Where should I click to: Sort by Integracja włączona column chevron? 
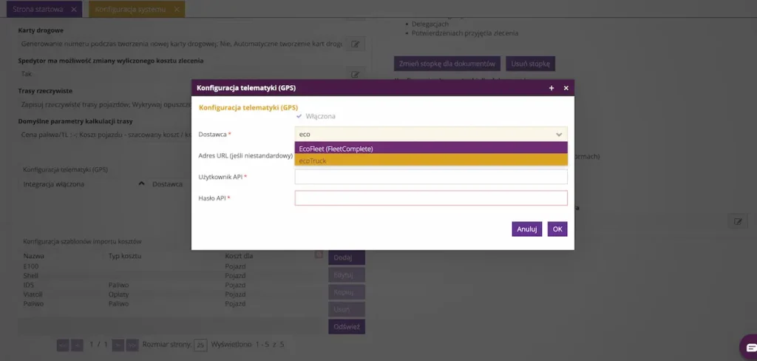coord(141,183)
